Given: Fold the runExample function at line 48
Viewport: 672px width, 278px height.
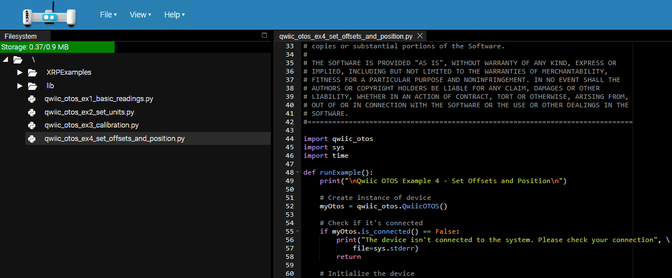Looking at the screenshot, I should click(x=297, y=172).
